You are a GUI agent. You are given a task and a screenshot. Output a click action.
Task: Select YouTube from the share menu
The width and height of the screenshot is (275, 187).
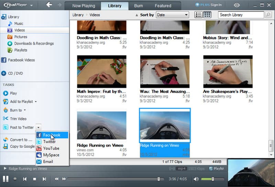pyautogui.click(x=51, y=148)
